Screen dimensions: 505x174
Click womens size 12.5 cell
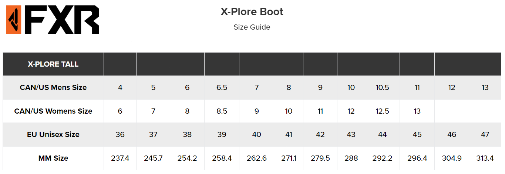(x=382, y=111)
